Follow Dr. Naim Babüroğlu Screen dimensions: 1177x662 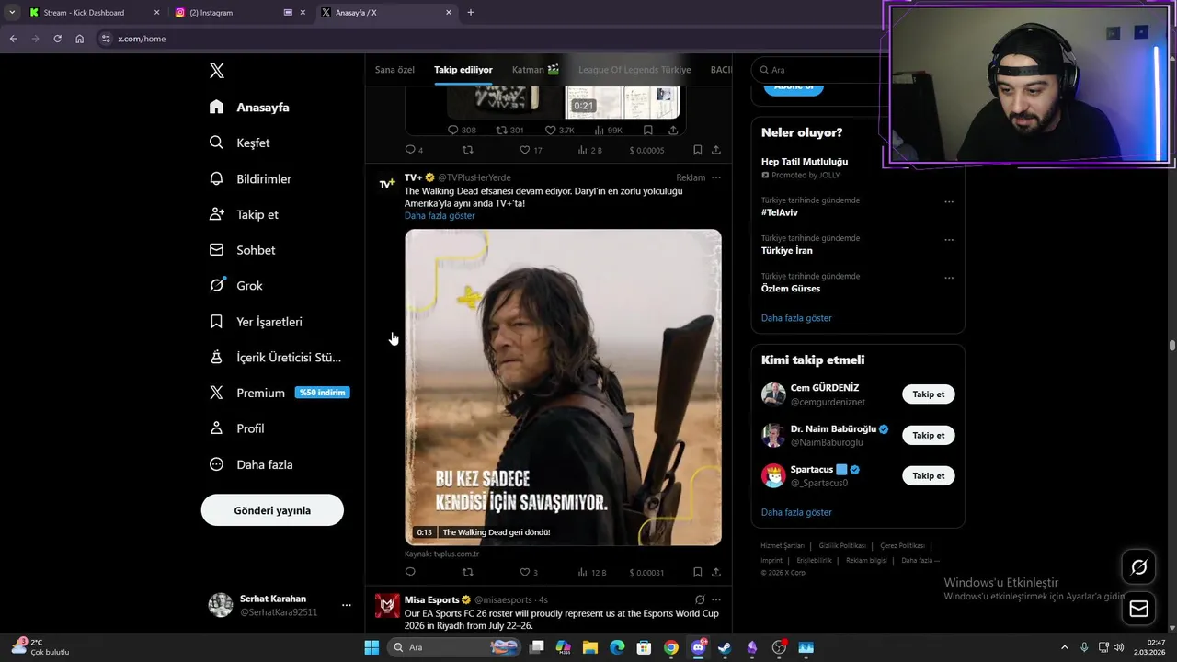928,435
